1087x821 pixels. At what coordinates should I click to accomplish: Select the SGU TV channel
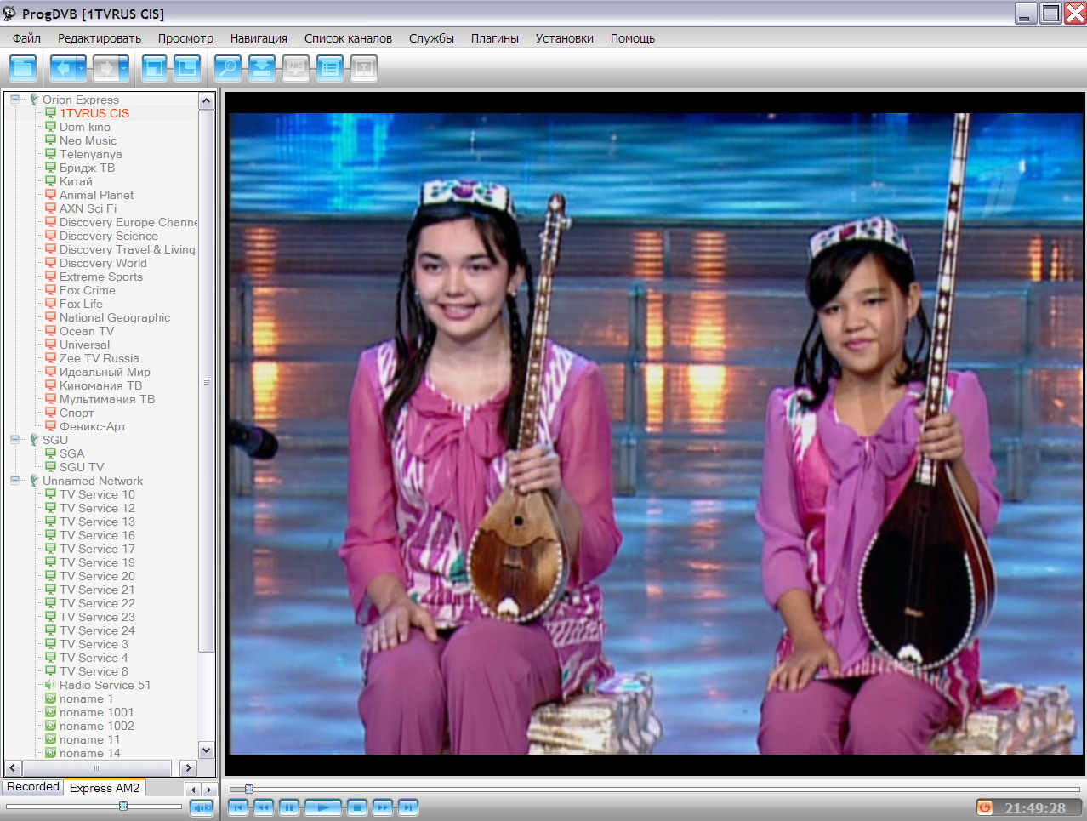82,467
